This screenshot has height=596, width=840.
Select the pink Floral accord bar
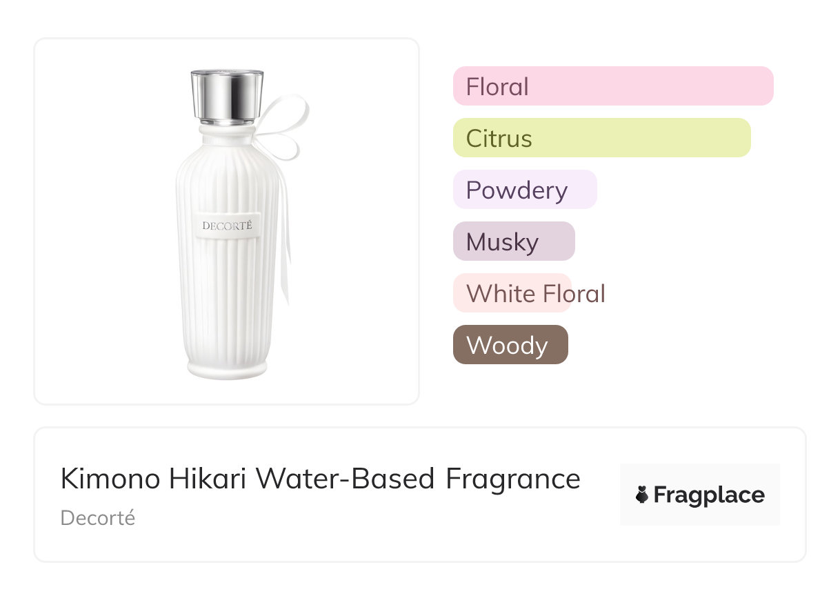tap(612, 86)
